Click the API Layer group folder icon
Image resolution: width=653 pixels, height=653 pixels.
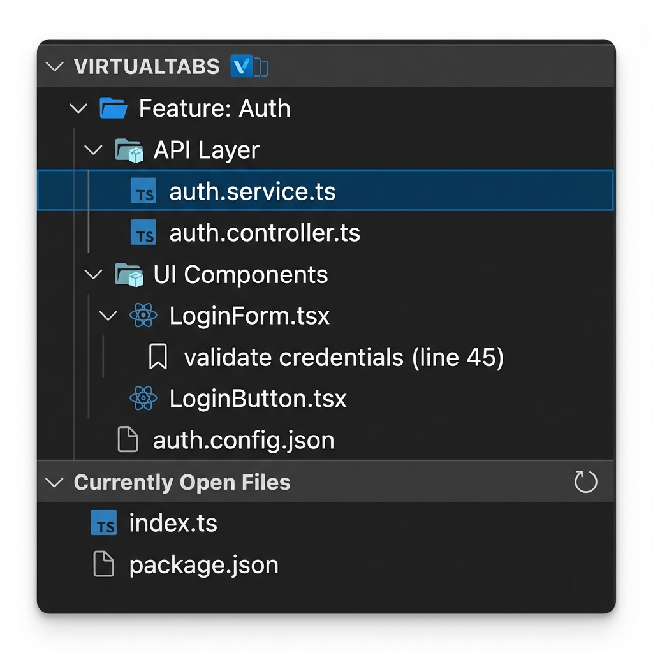(129, 150)
